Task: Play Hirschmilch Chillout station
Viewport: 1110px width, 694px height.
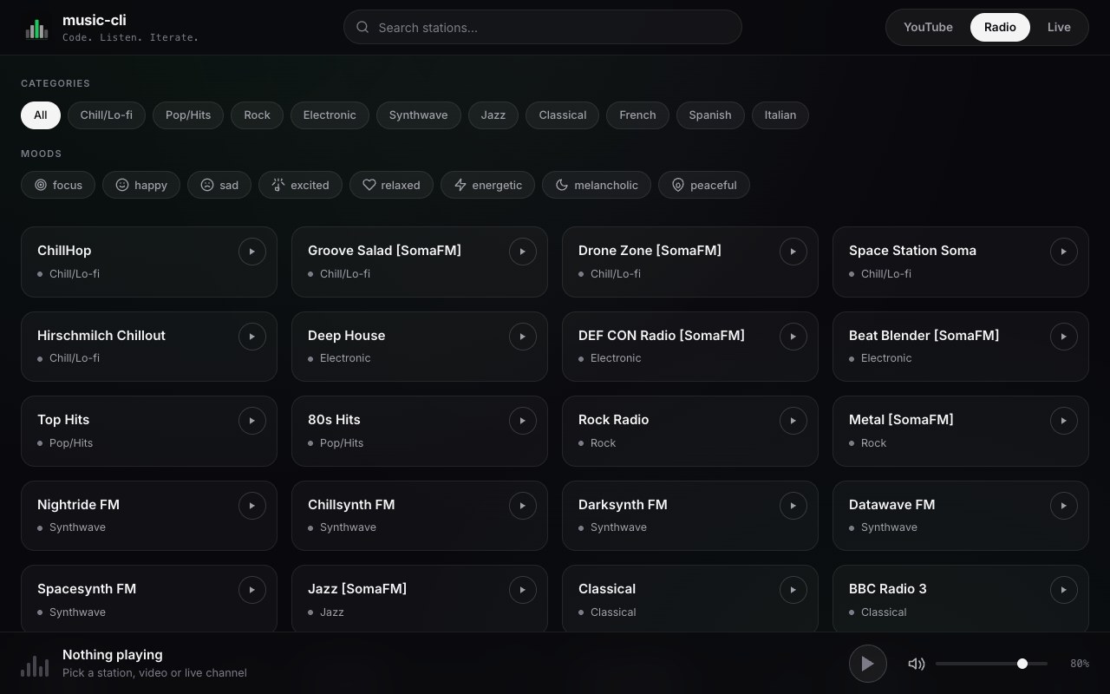Action: tap(252, 337)
